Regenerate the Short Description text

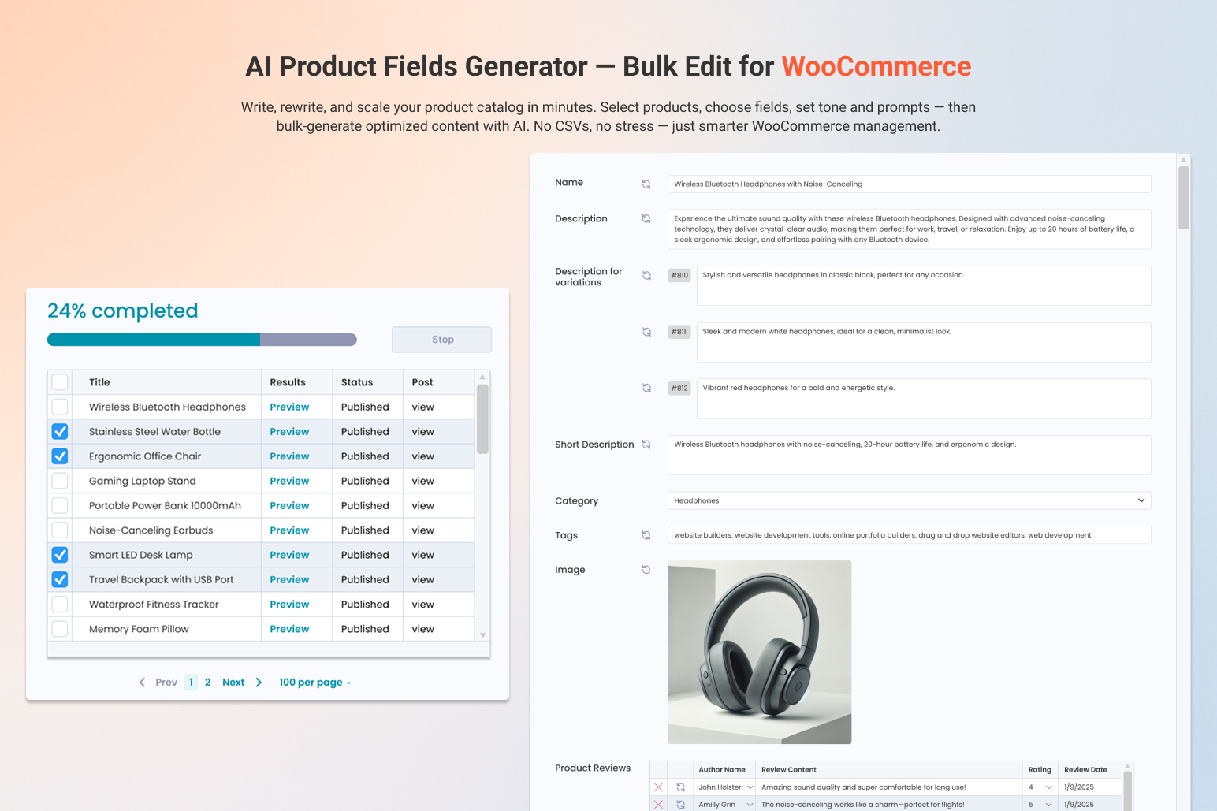pos(646,444)
